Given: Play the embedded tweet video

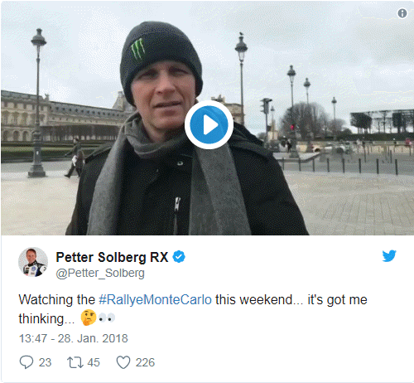Looking at the screenshot, I should coord(209,125).
